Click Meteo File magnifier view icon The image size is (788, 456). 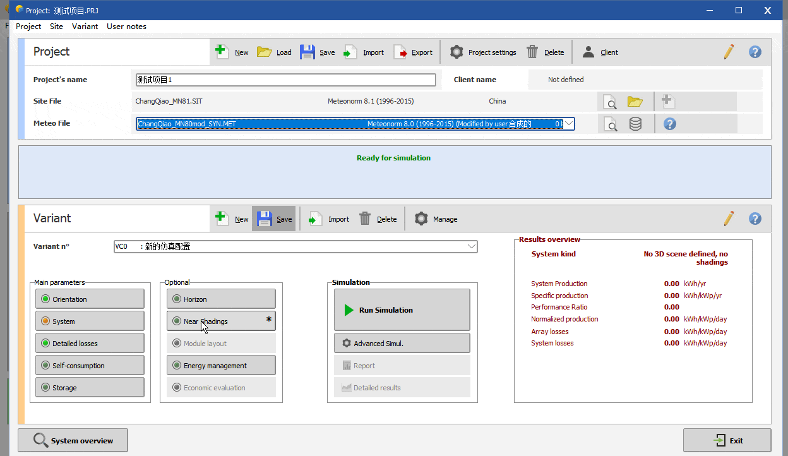(611, 124)
